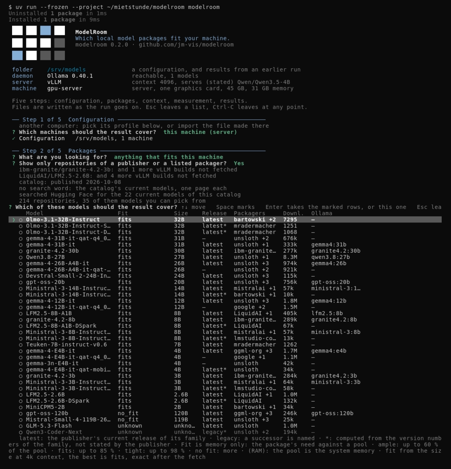Image resolution: width=451 pixels, height=469 pixels.
Task: Select the LFM2.5-8B-A1B-DSpark model name
Action: pos(61,326)
